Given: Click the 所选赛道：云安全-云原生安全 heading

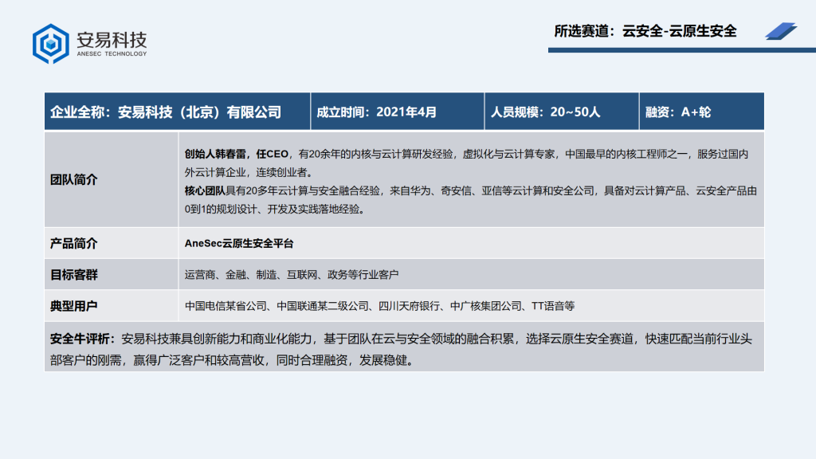Looking at the screenshot, I should [645, 31].
